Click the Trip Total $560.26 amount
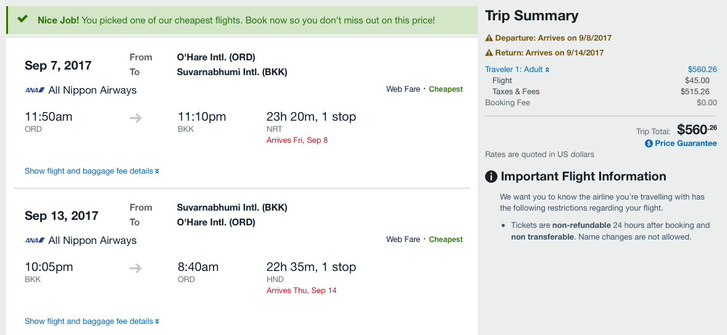 coord(696,129)
